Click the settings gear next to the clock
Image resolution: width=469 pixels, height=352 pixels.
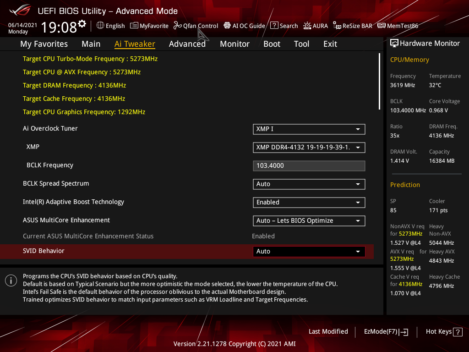pyautogui.click(x=82, y=23)
